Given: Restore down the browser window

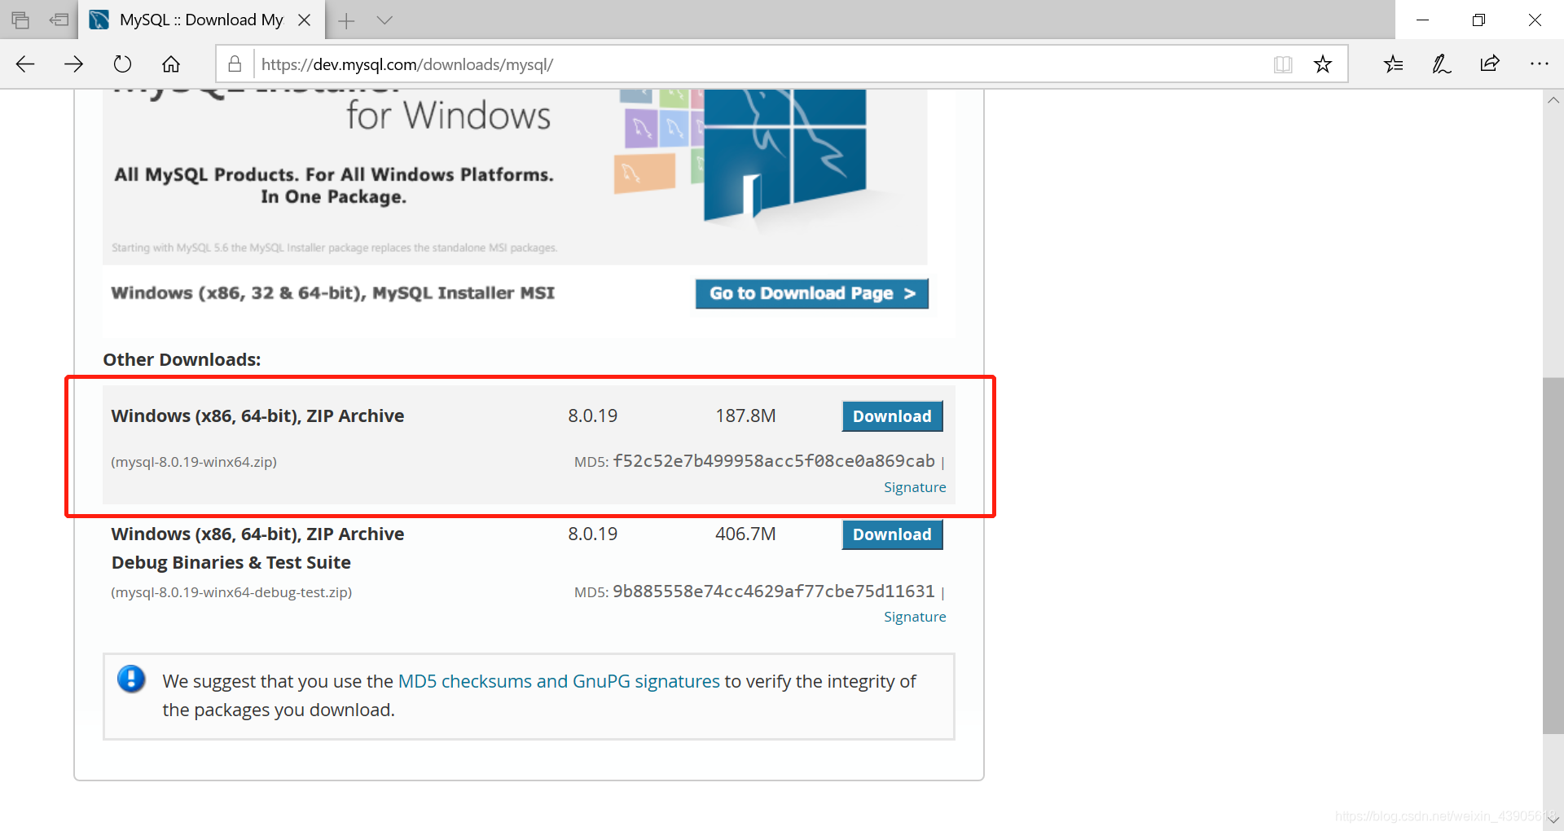Looking at the screenshot, I should tap(1478, 20).
